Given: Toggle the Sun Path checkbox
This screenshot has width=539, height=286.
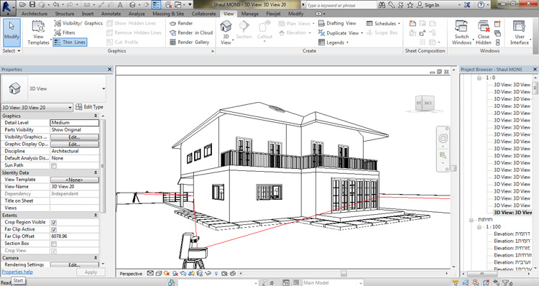Looking at the screenshot, I should pyautogui.click(x=54, y=166).
